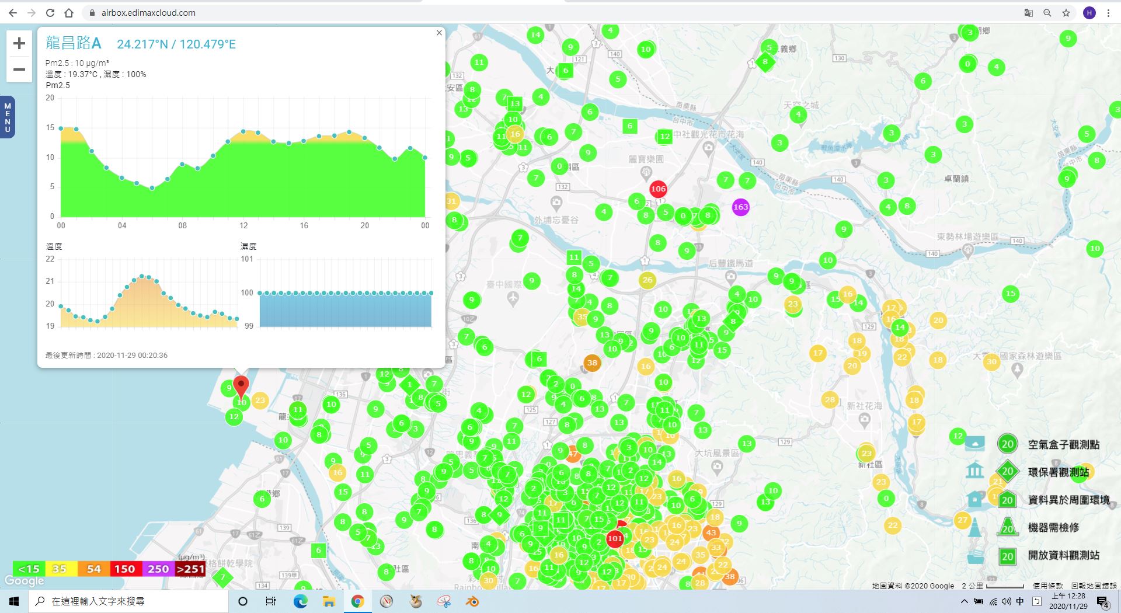This screenshot has height=613, width=1121.
Task: Open File Explorer from taskbar
Action: click(x=329, y=601)
